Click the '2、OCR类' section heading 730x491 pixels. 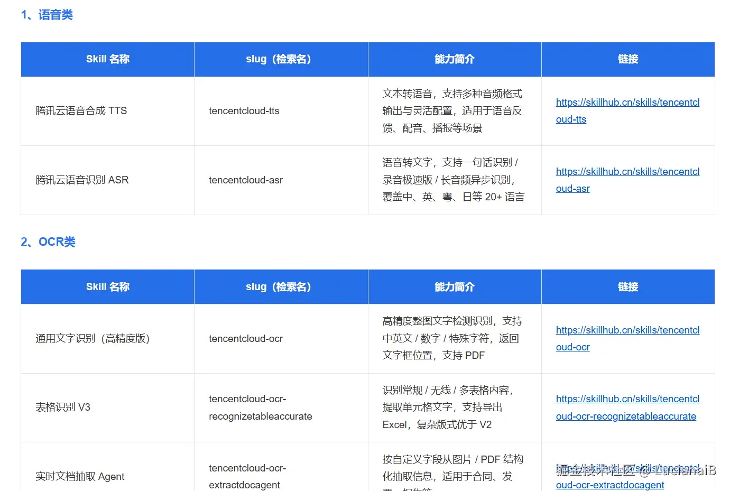[x=48, y=242]
